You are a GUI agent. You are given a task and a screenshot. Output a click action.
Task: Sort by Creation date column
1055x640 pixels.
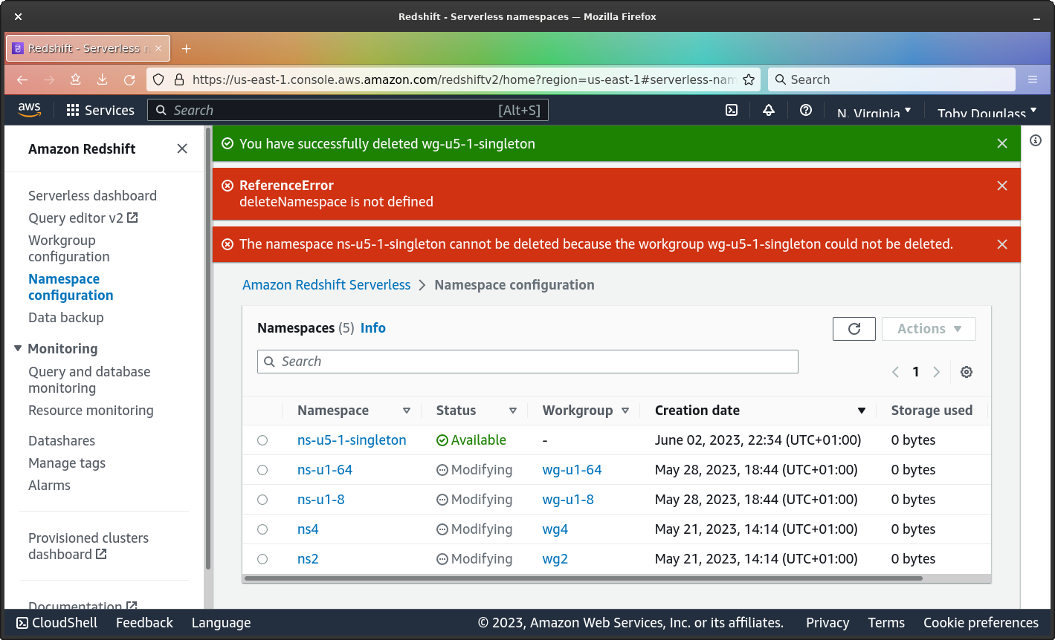[862, 411]
